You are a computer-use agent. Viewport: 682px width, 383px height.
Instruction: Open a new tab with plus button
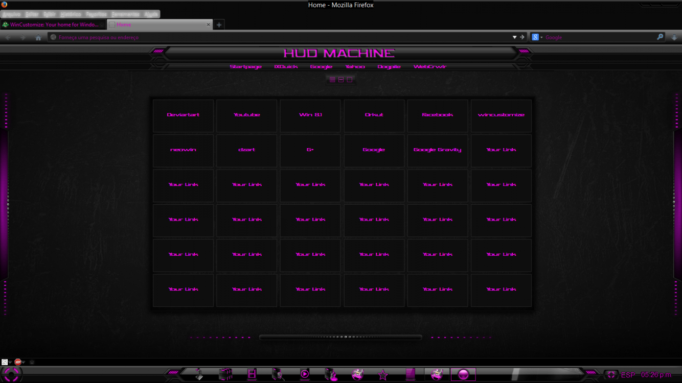pos(219,25)
